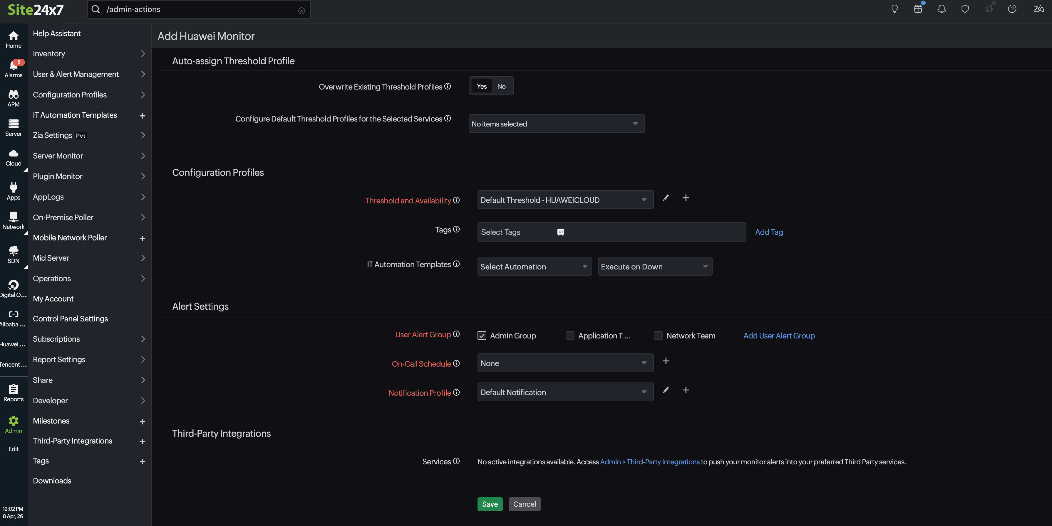Select My Account in the sidebar menu
This screenshot has height=526, width=1052.
[x=53, y=298]
